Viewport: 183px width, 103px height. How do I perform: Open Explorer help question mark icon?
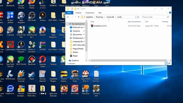pos(170,13)
